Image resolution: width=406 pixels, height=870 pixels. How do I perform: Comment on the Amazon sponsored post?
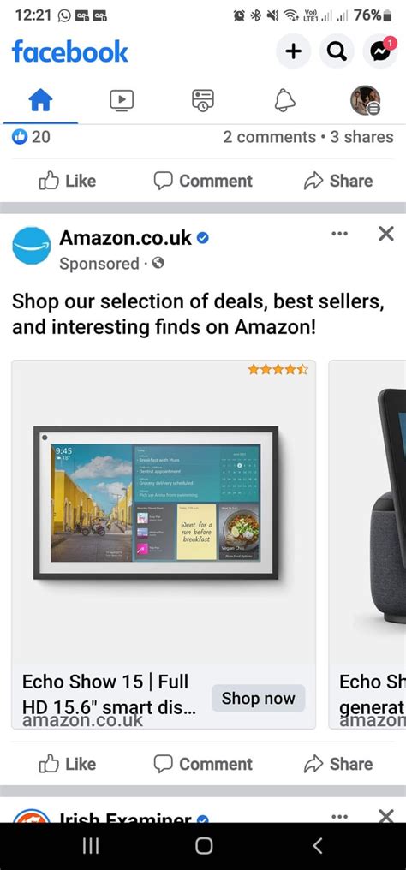coord(203,764)
